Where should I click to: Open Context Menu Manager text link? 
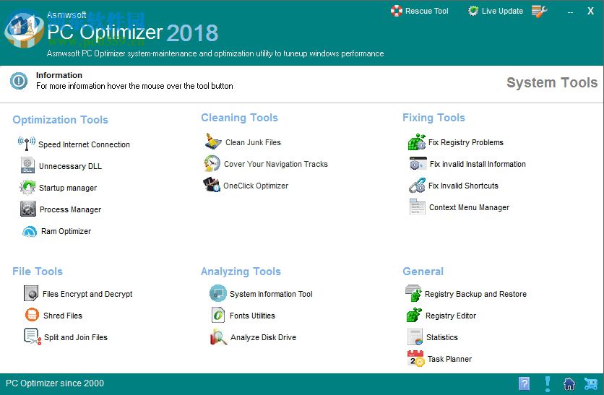tap(469, 207)
